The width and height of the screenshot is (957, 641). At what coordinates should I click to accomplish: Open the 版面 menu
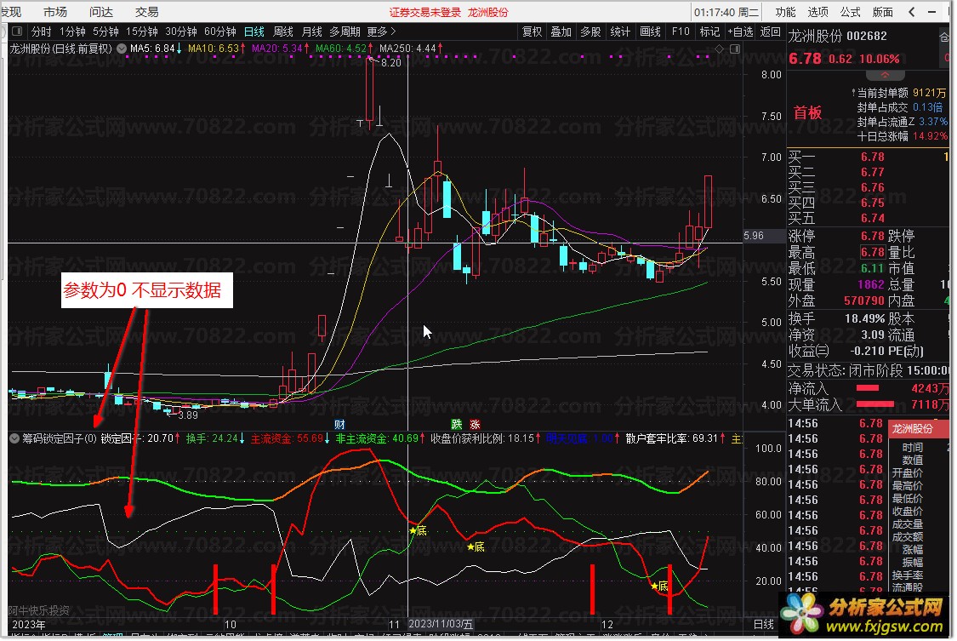[x=882, y=12]
